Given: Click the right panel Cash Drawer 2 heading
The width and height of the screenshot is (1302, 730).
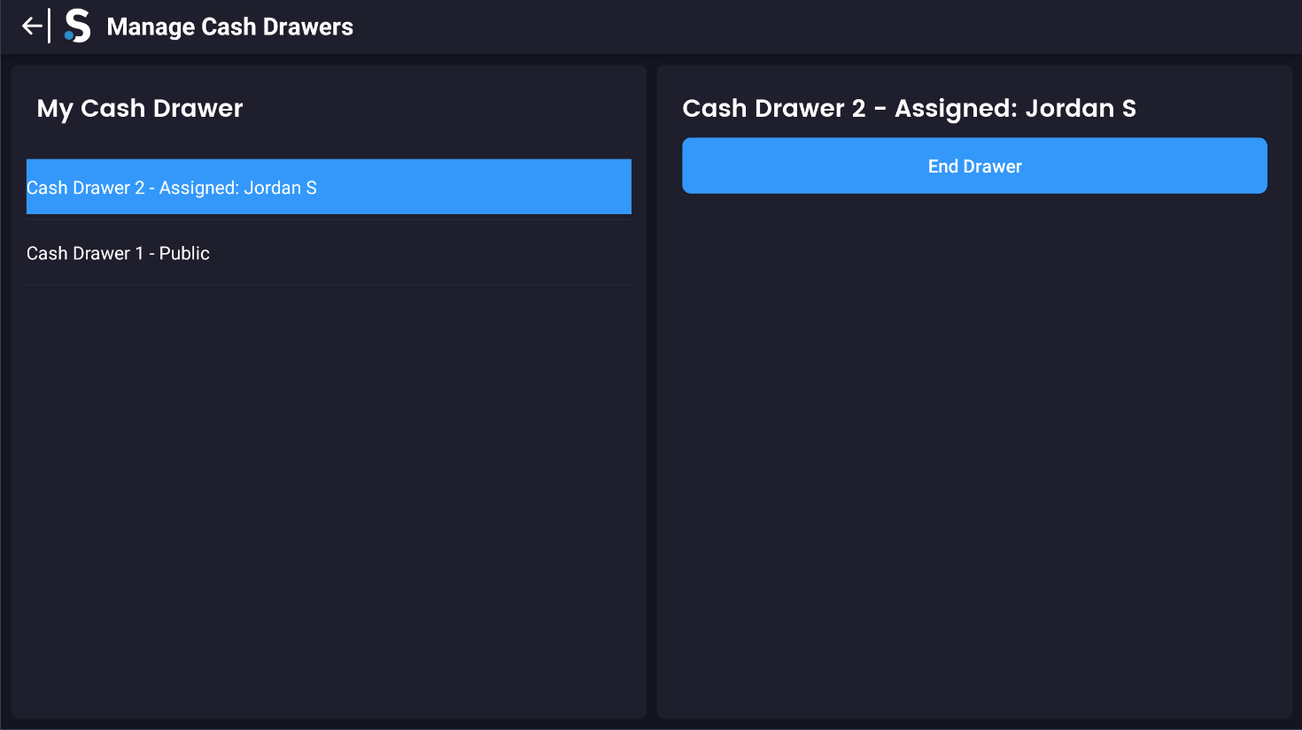Looking at the screenshot, I should tap(909, 108).
